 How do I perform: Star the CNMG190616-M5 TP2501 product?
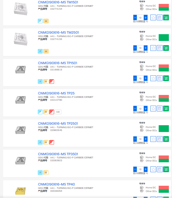(x=153, y=139)
